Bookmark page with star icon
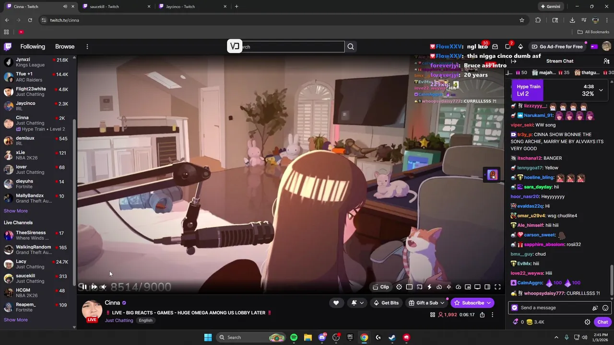 [x=522, y=20]
